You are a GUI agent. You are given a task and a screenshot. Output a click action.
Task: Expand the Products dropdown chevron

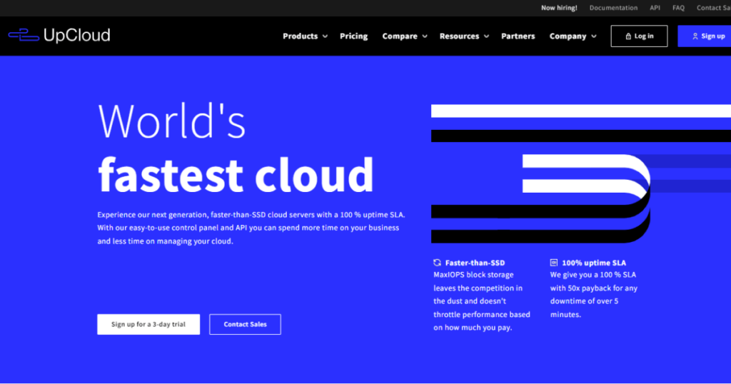[x=325, y=36]
